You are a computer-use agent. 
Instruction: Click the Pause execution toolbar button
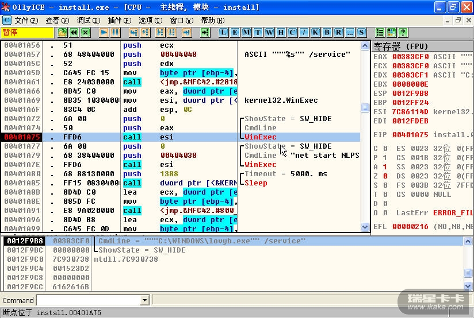point(116,32)
